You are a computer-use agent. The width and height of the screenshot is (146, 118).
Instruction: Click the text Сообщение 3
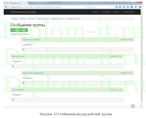[17, 61]
